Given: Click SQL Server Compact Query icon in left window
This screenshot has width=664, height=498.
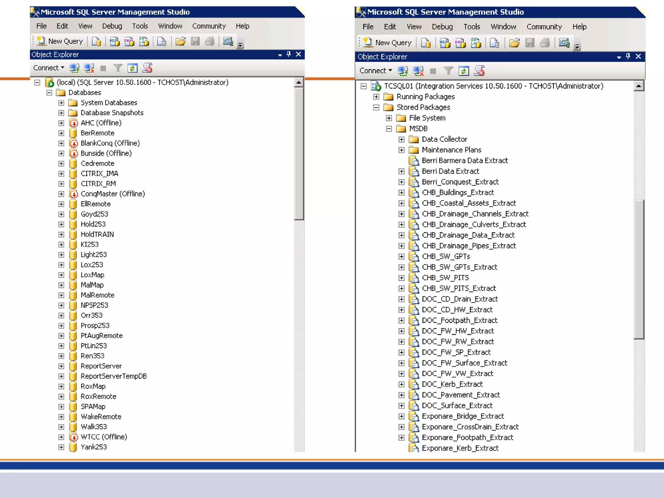Looking at the screenshot, I should pos(161,41).
